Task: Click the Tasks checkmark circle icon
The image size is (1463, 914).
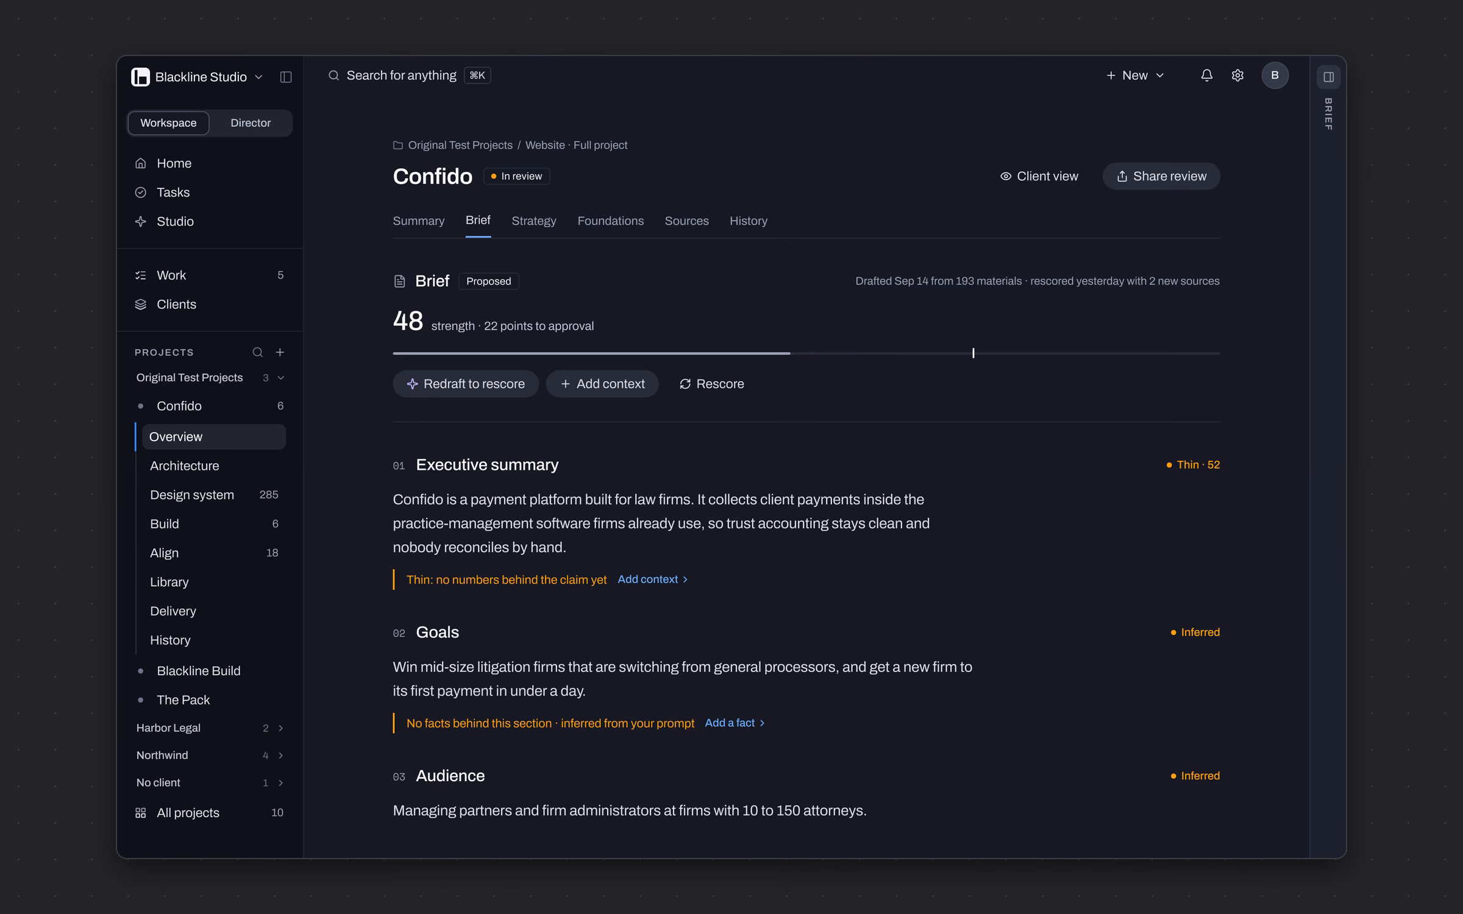Action: tap(141, 193)
